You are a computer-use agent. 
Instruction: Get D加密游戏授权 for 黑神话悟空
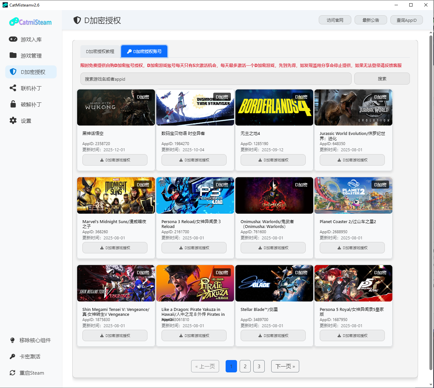[115, 160]
